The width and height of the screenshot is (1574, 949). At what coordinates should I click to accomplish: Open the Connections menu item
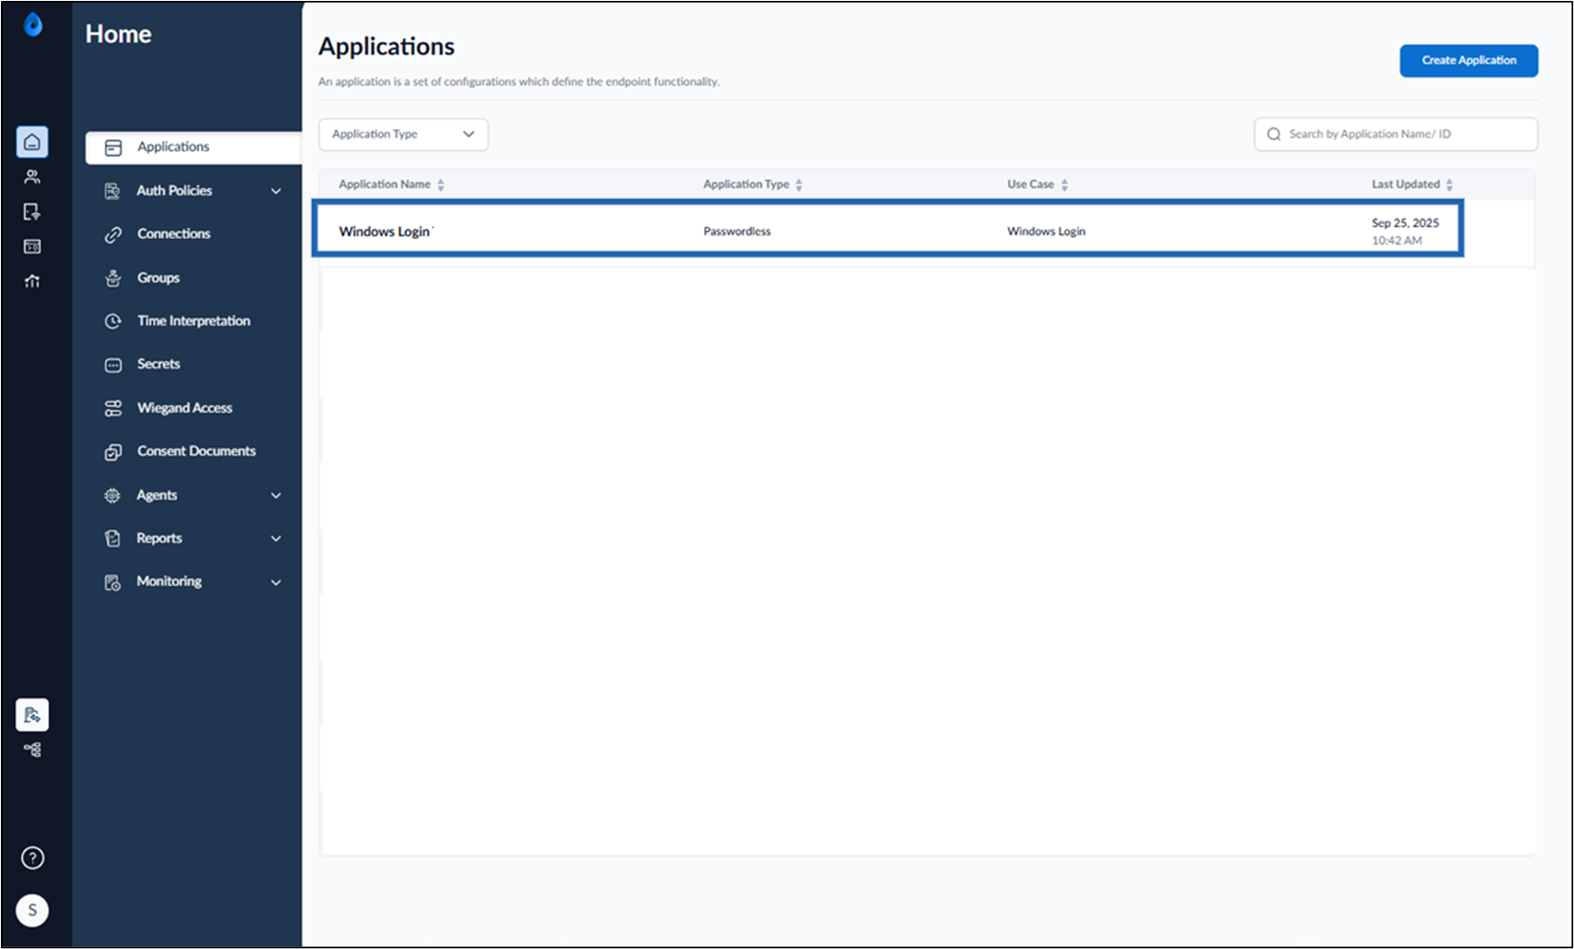pyautogui.click(x=174, y=234)
